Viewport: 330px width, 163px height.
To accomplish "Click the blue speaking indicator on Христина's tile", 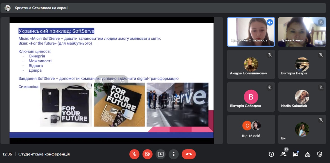I will [270, 22].
